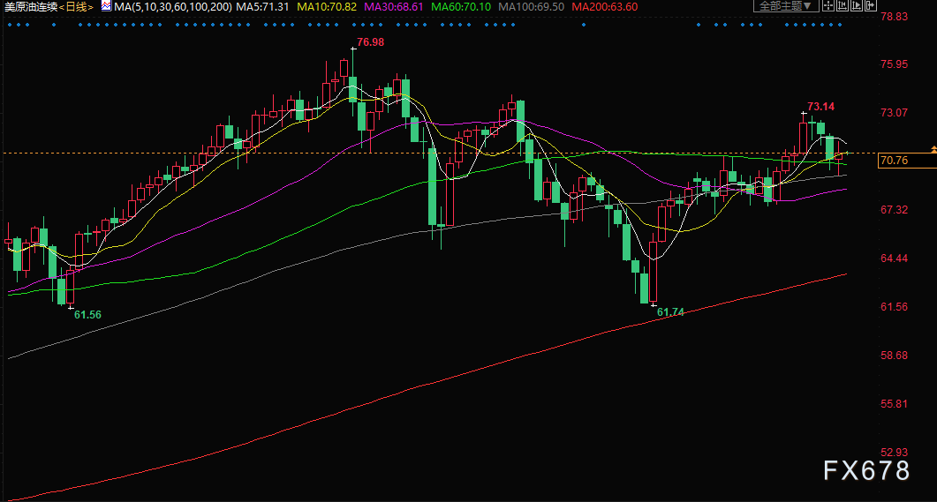Click the 55.81 price axis label
The image size is (937, 502).
[x=894, y=403]
